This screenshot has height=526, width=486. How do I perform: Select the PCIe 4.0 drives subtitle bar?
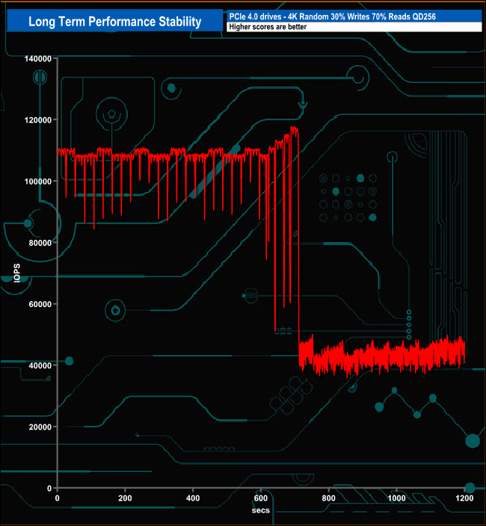pyautogui.click(x=353, y=16)
